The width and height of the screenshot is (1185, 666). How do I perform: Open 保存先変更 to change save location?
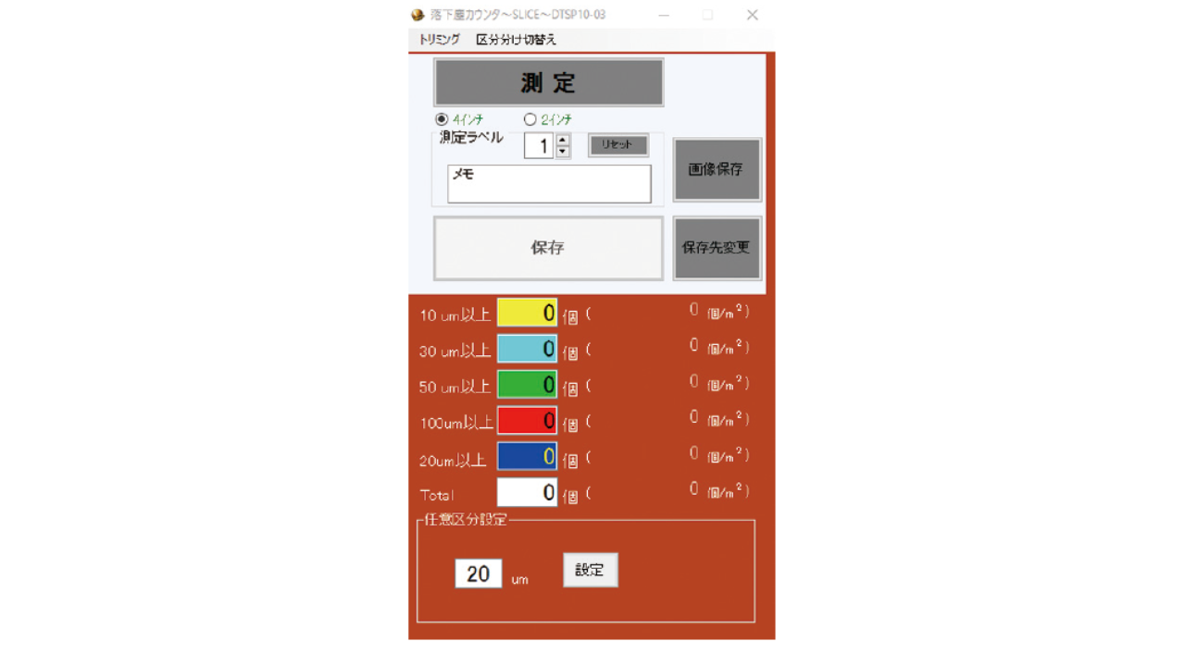pyautogui.click(x=717, y=248)
